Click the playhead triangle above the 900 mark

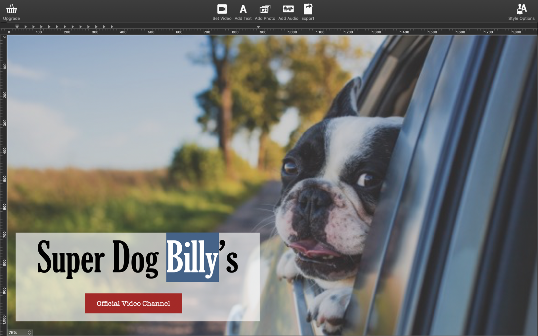[x=258, y=28]
